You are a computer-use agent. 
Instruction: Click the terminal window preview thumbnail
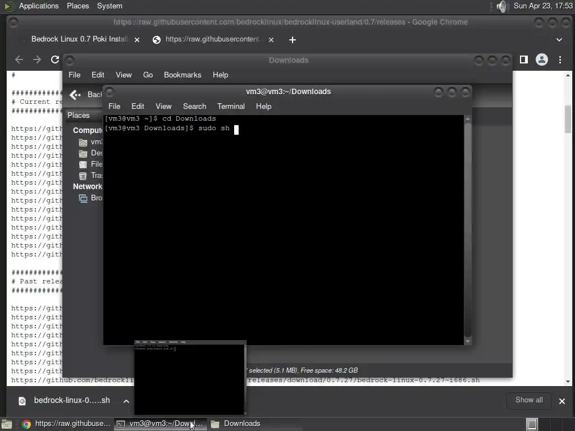190,378
